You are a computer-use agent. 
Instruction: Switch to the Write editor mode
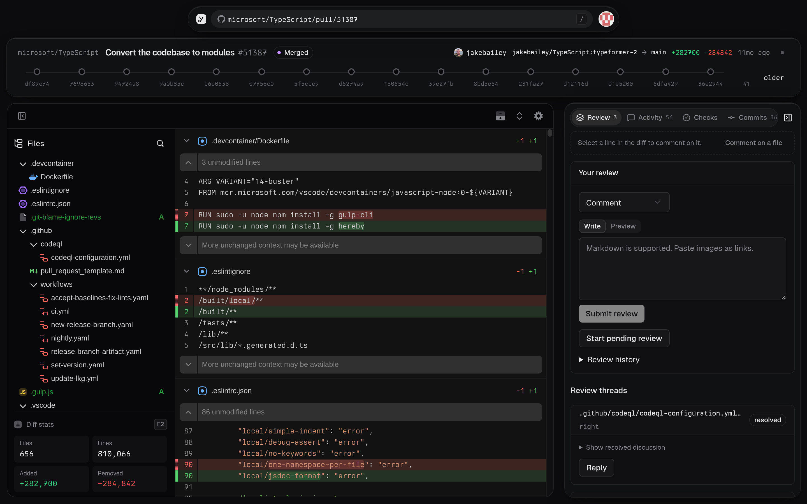click(x=592, y=226)
